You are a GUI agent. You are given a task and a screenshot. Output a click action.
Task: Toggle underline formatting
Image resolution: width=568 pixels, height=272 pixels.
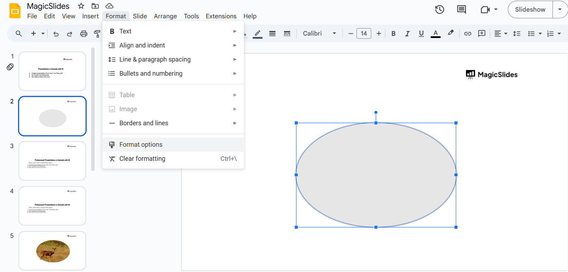(x=421, y=34)
